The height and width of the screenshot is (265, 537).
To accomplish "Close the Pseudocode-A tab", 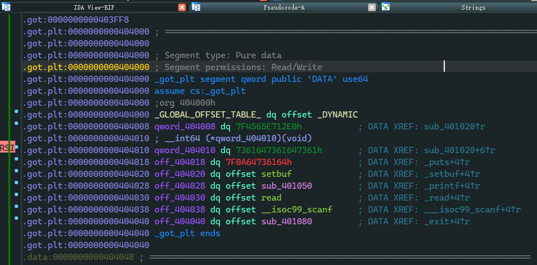I will (371, 7).
